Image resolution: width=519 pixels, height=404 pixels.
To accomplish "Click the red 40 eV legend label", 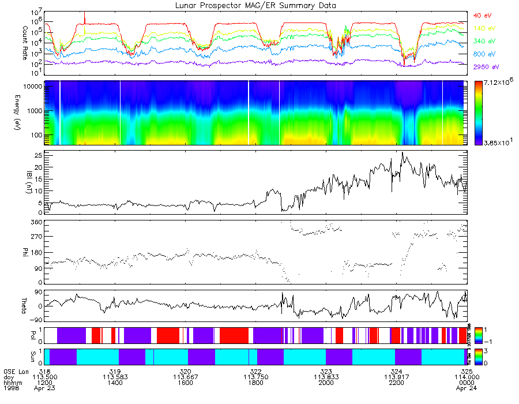I will (482, 15).
